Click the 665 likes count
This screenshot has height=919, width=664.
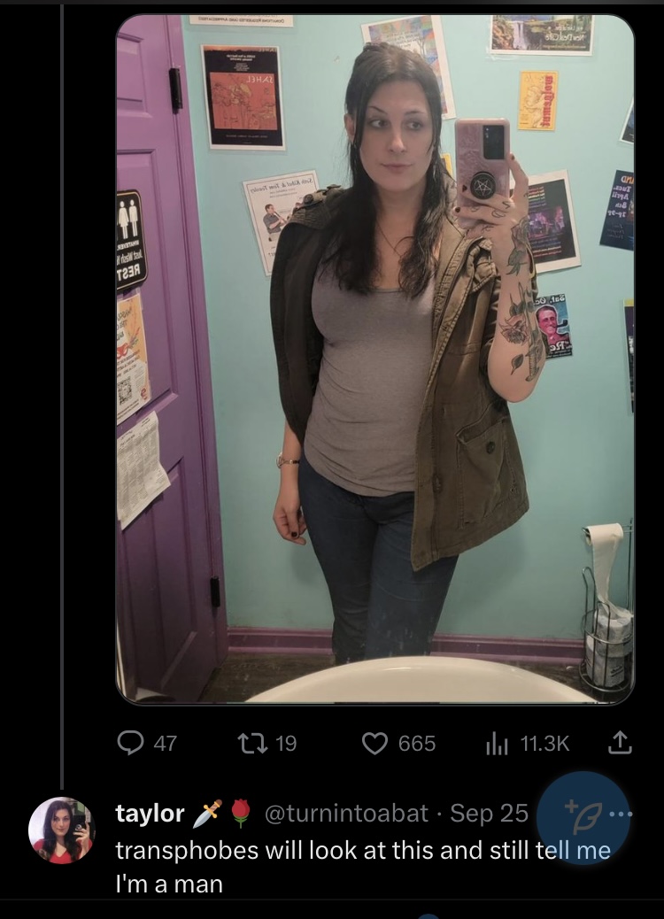pos(417,744)
